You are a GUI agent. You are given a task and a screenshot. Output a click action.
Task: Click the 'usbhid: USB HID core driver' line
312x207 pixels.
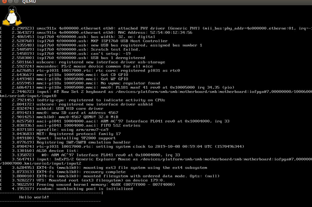[x=52, y=109]
